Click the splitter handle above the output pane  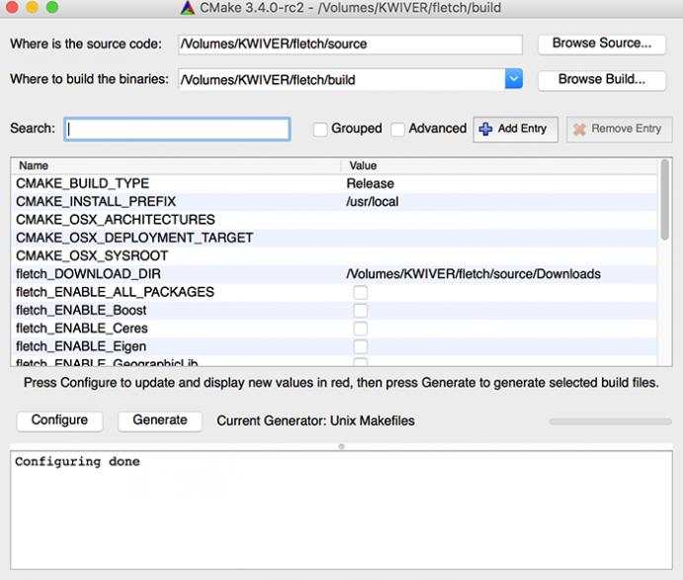click(x=342, y=446)
